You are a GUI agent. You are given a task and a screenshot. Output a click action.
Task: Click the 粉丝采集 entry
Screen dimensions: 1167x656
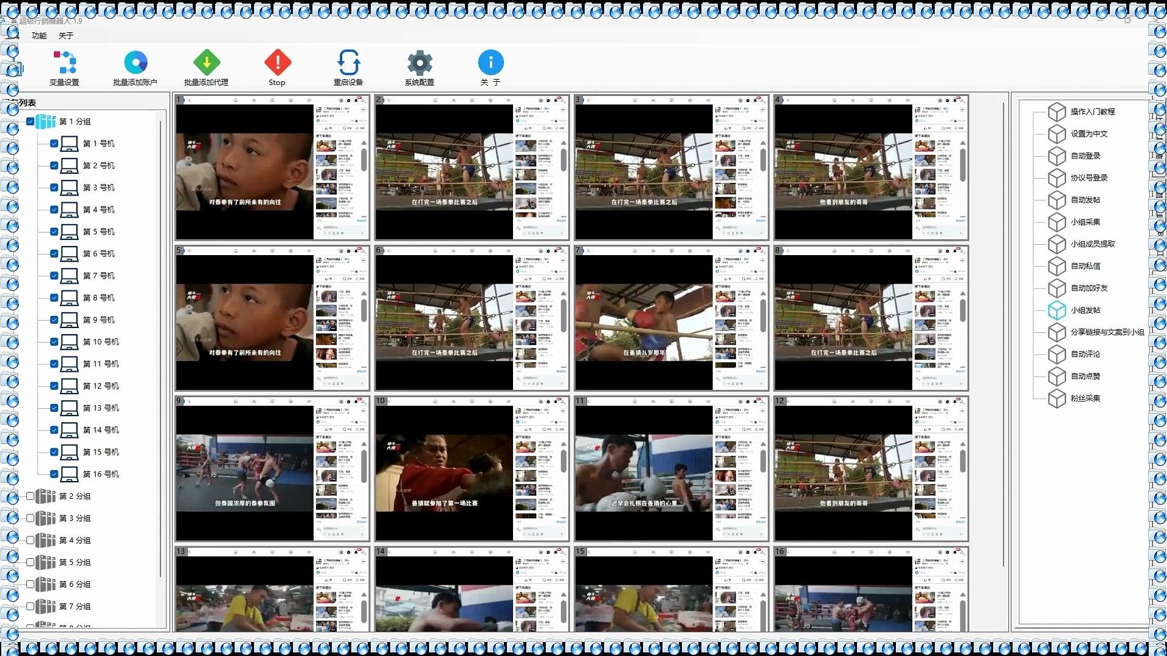tap(1085, 398)
